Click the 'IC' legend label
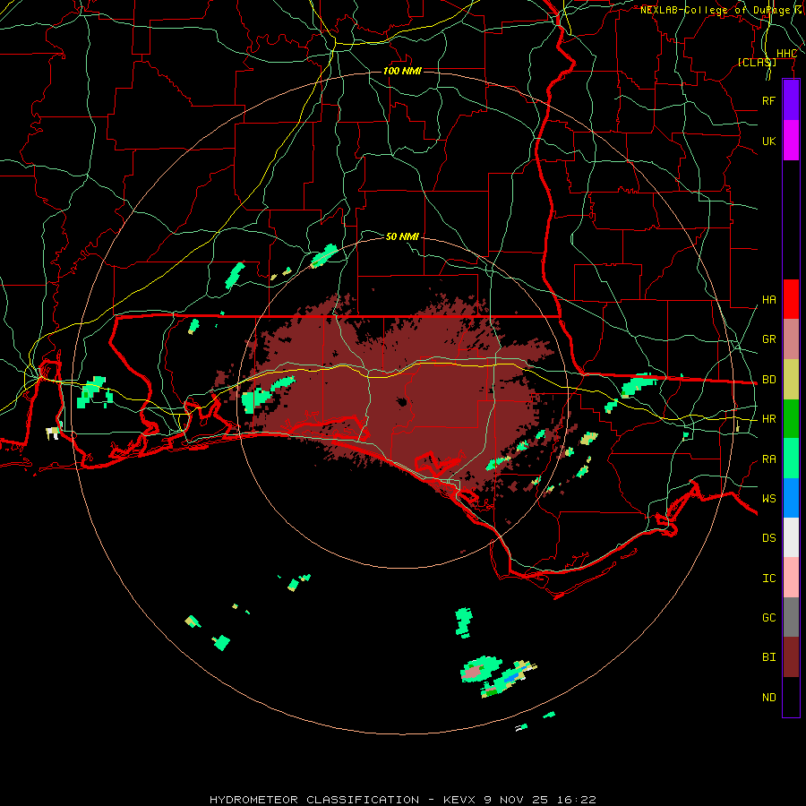Screen dimensions: 806x806 tap(768, 579)
